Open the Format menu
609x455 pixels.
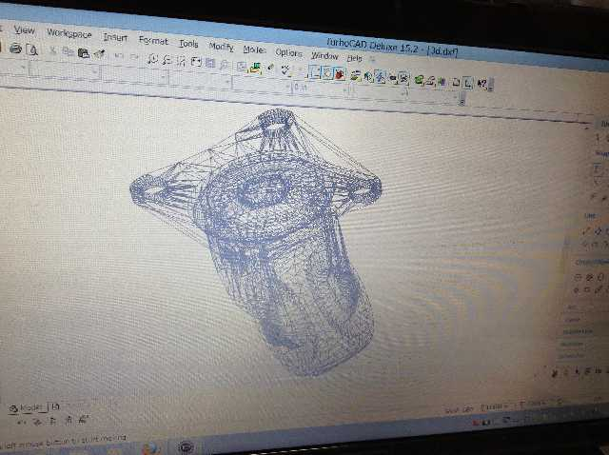(x=152, y=41)
